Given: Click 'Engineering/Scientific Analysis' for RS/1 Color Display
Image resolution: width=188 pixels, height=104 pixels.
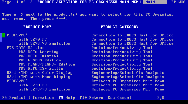Looking at the screenshot, I should click(x=128, y=73).
